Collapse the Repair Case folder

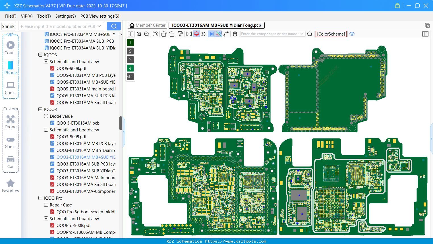46,205
